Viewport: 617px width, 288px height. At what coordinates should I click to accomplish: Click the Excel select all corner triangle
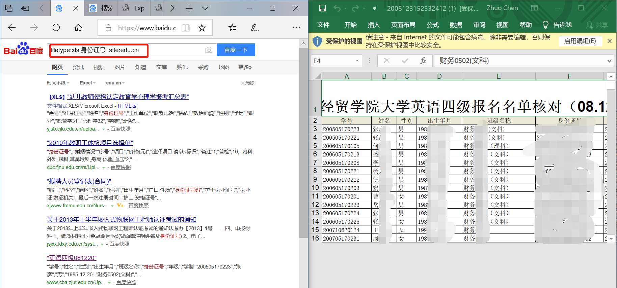tap(317, 76)
